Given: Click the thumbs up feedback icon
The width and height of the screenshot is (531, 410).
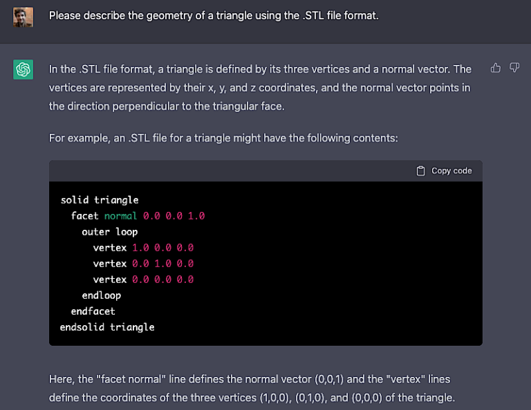Looking at the screenshot, I should pyautogui.click(x=496, y=68).
